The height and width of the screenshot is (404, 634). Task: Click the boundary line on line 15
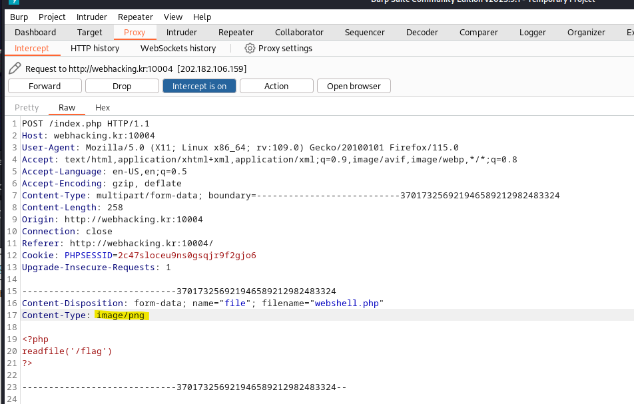pyautogui.click(x=179, y=292)
